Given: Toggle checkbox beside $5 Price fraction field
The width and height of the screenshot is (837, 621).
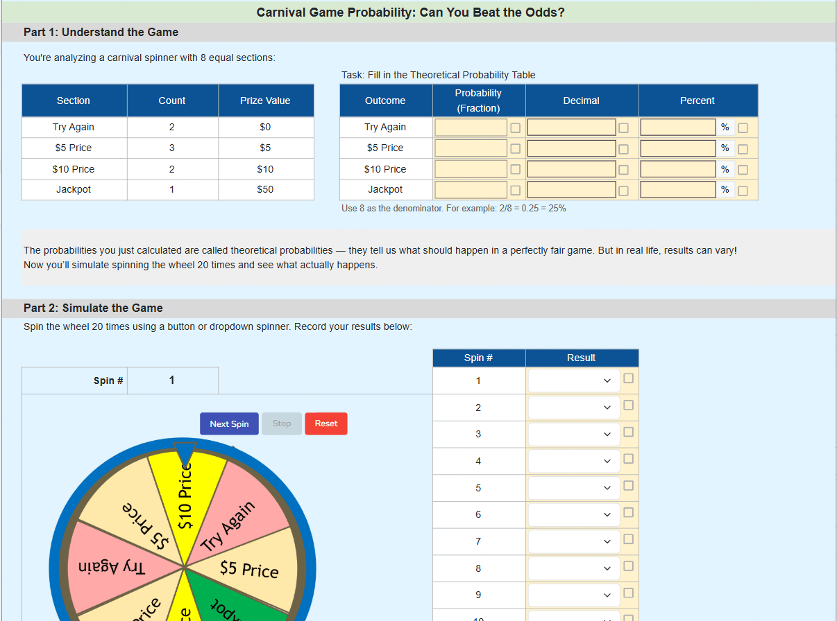Looking at the screenshot, I should pyautogui.click(x=515, y=149).
